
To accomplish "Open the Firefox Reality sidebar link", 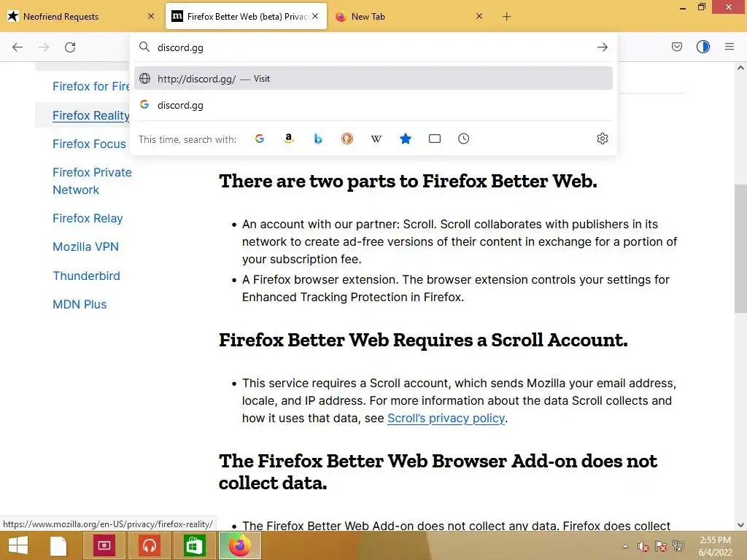I will (91, 115).
